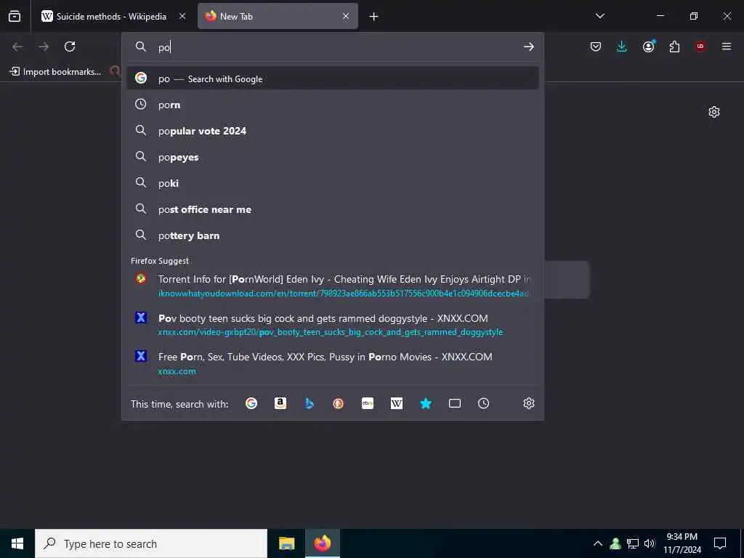Screen dimensions: 744x558
Task: Click Import bookmarks in bookmarks toolbar
Action: (x=55, y=72)
